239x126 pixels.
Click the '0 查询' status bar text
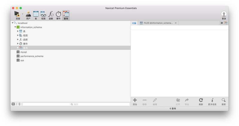(173, 108)
